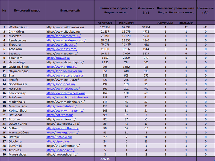Select the Mascotte query cell
Image resolution: width=215 pixels, height=161 pixels.
tap(27, 36)
